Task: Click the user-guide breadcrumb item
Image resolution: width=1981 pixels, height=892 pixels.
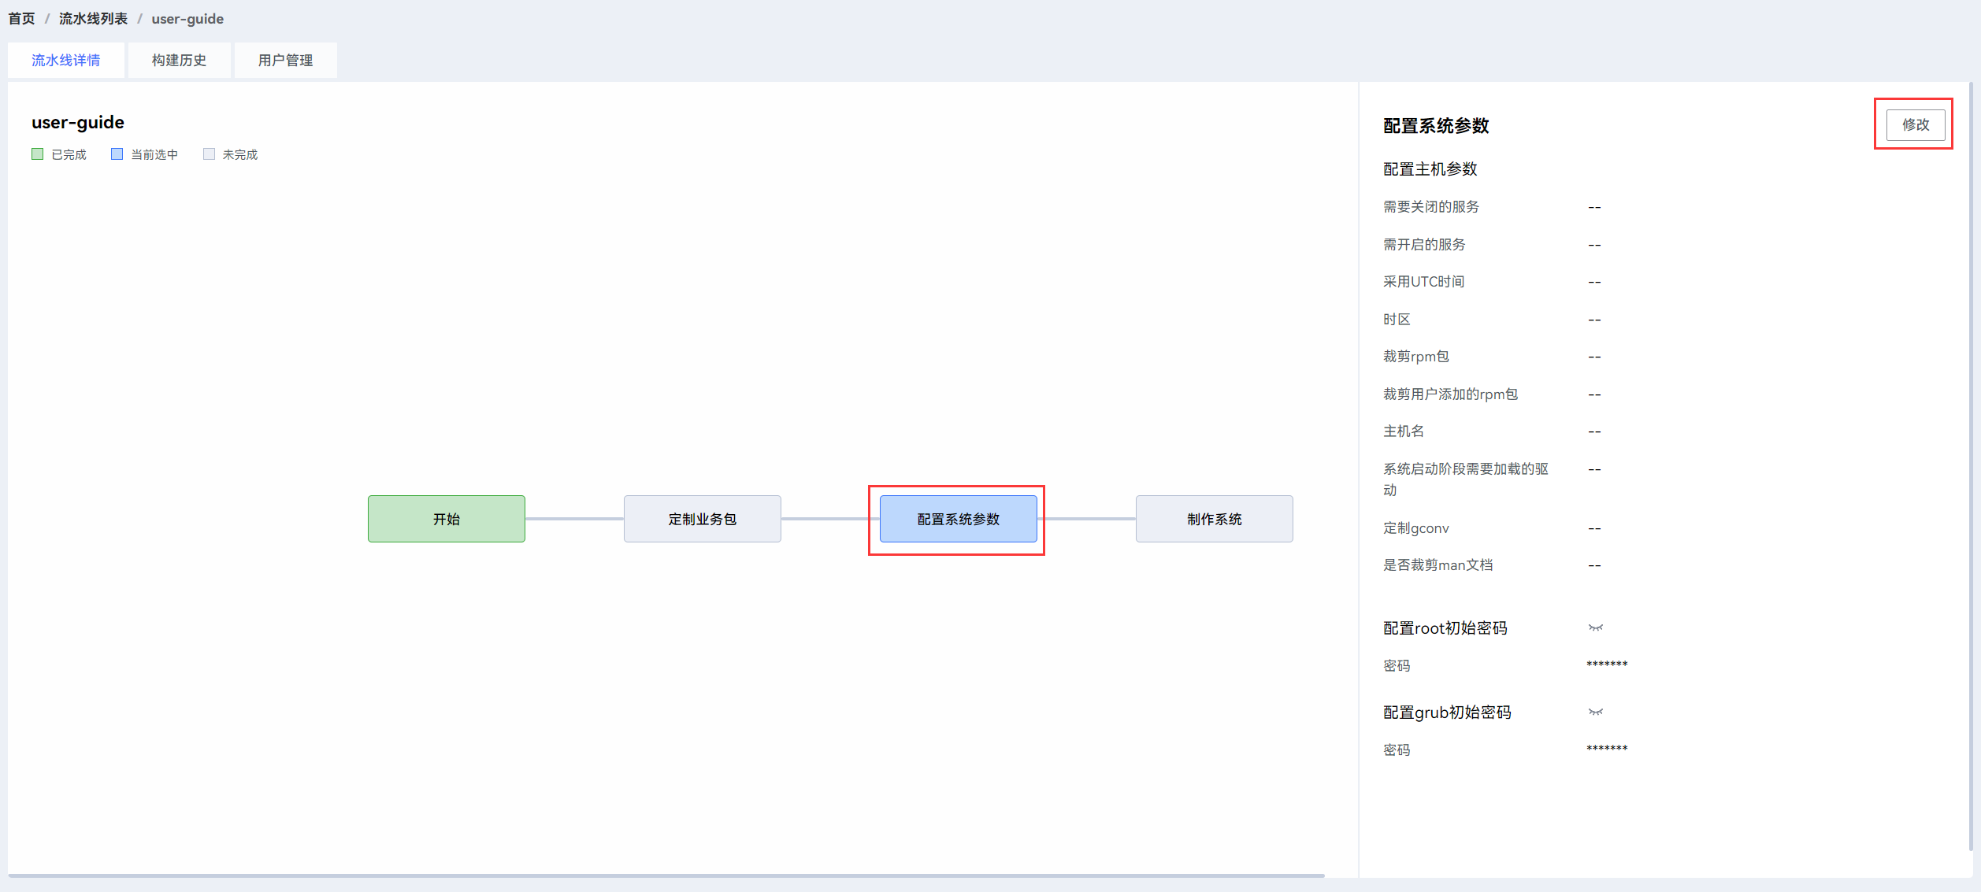Action: 187,19
